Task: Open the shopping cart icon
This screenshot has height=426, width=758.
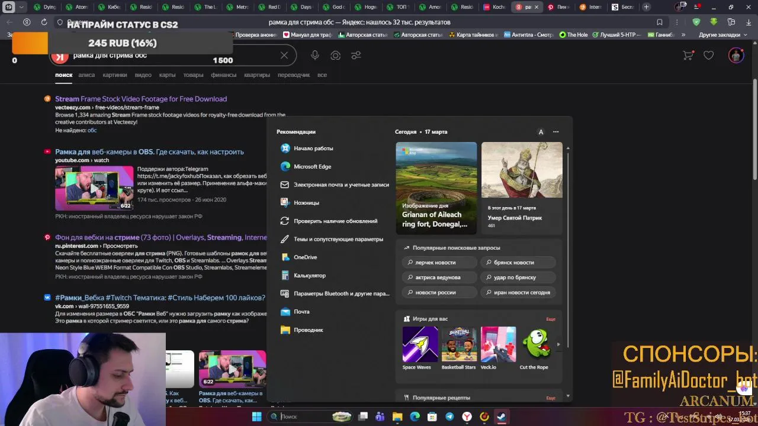Action: click(x=688, y=55)
